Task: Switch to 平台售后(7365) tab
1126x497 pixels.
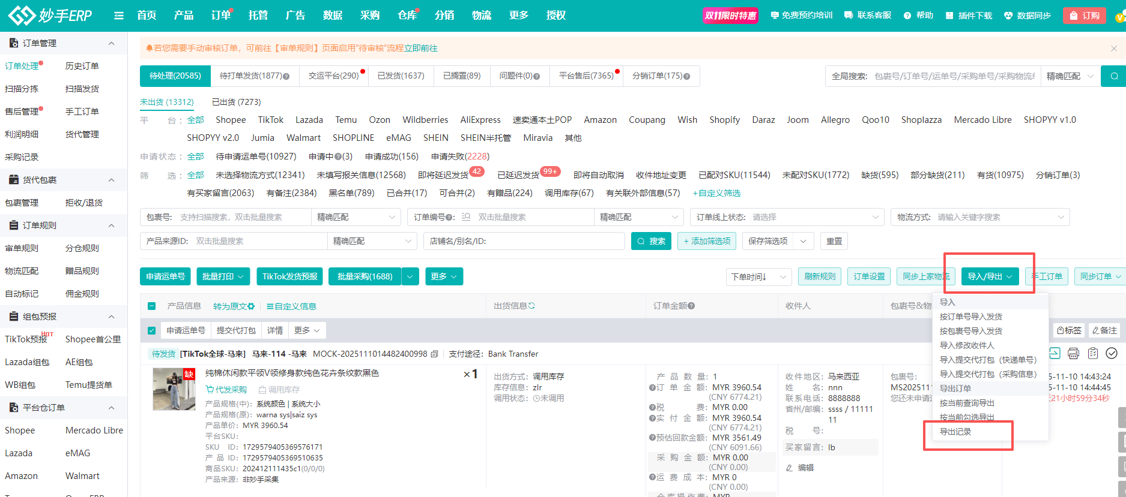Action: [x=586, y=76]
